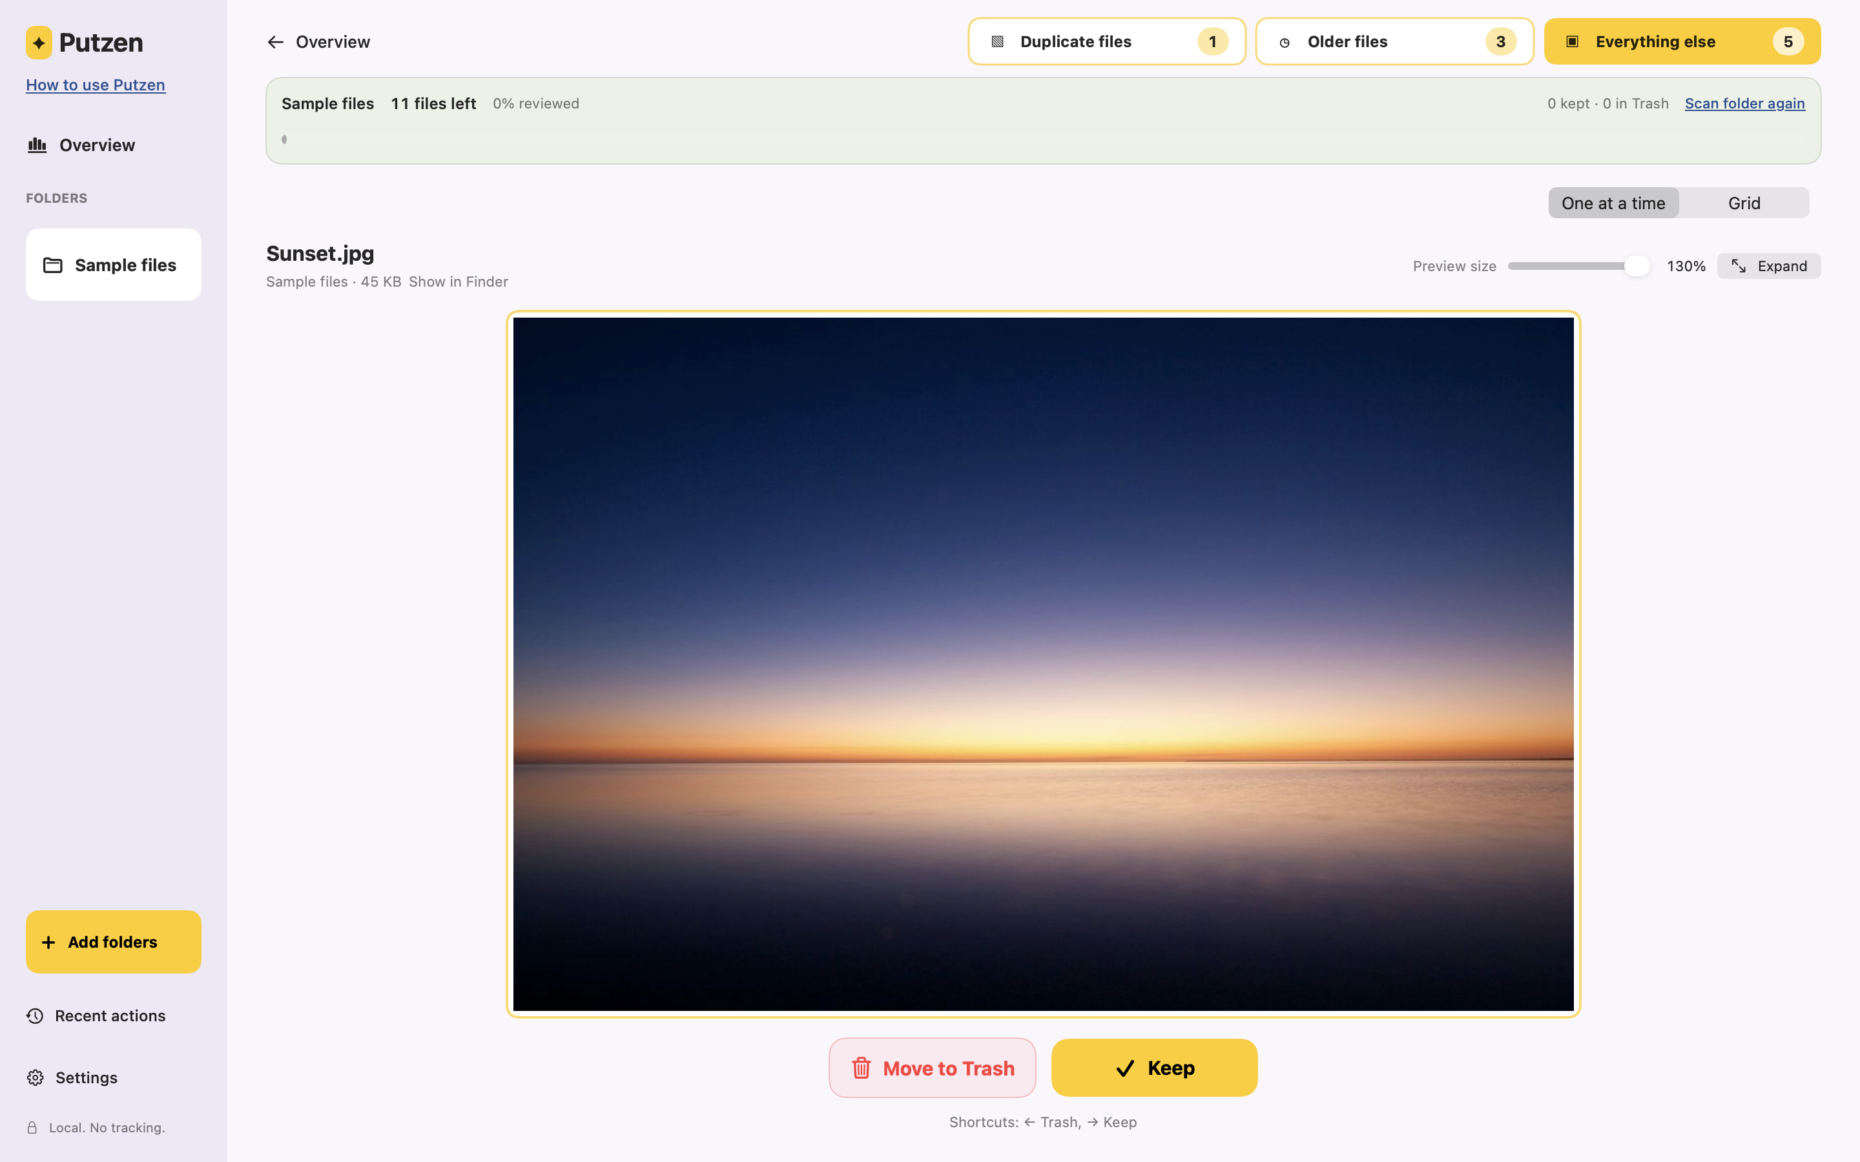This screenshot has height=1162, width=1860.
Task: Open the How to use Putzen link
Action: point(96,85)
